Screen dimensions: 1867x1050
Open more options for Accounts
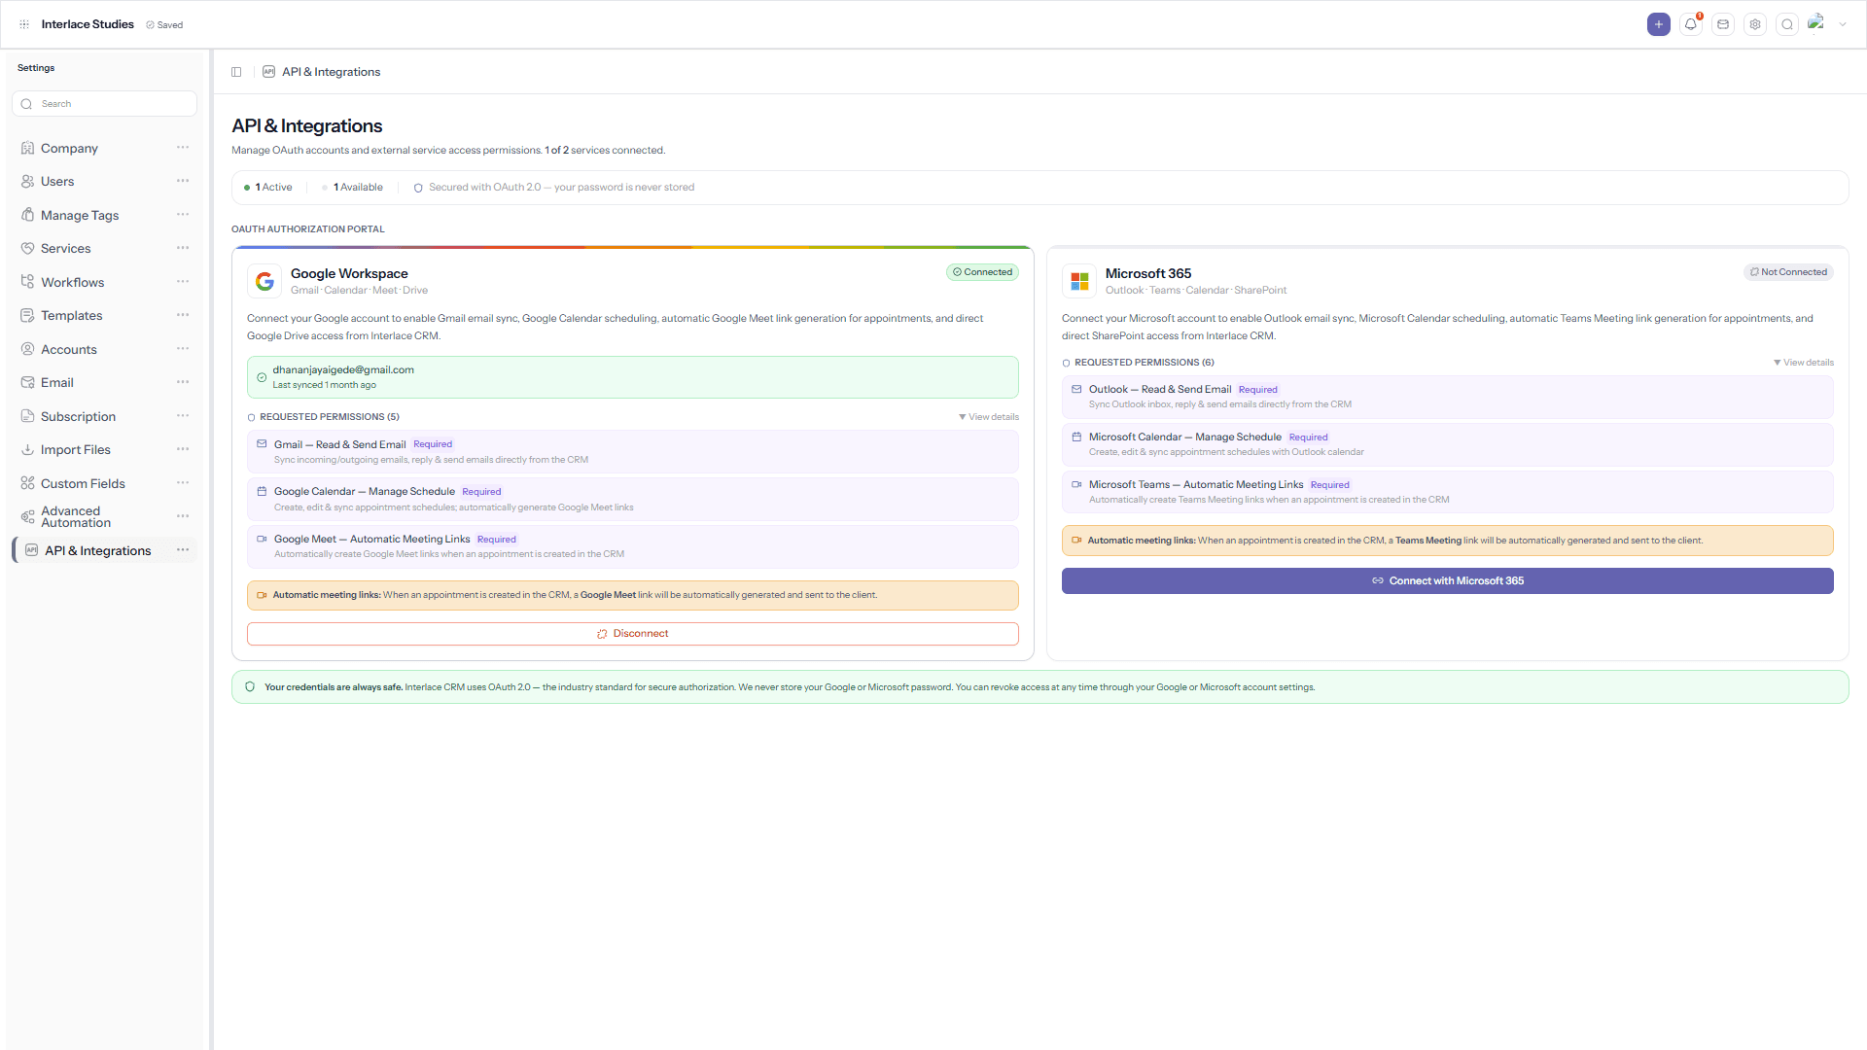[x=183, y=349]
